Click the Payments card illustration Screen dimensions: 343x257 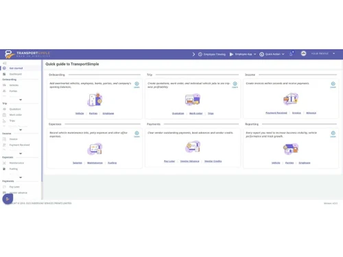[x=193, y=147]
